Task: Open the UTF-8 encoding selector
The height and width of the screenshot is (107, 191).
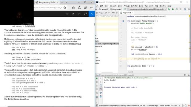Action: coord(174,106)
